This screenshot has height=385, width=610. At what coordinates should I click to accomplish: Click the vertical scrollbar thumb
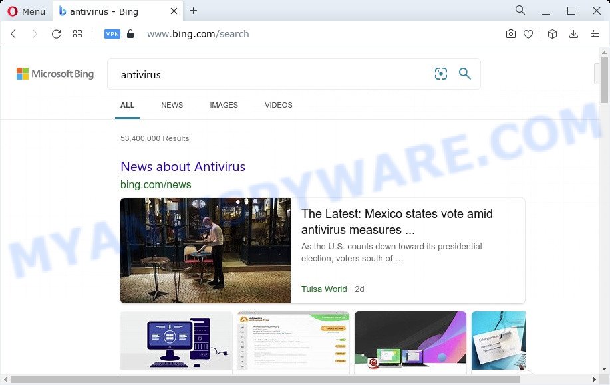[604, 80]
